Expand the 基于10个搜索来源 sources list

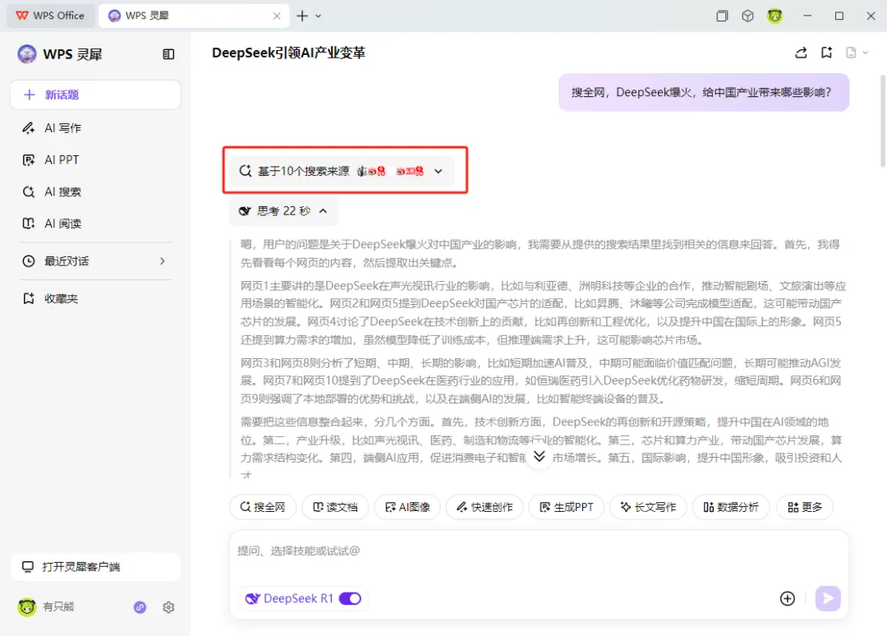[342, 171]
